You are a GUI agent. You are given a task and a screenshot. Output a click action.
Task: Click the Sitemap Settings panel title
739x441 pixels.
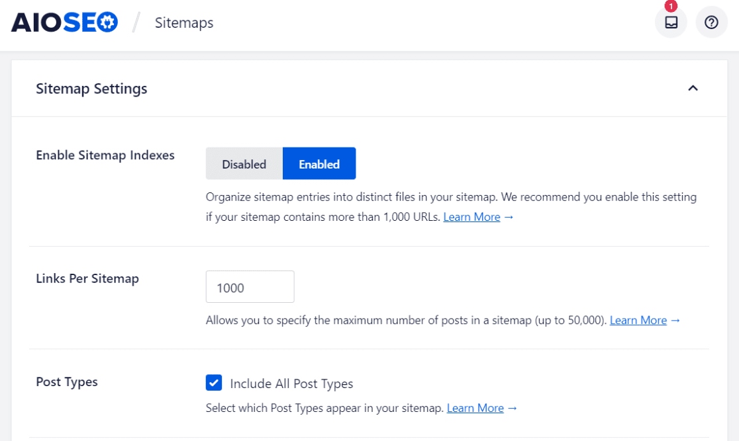[91, 88]
